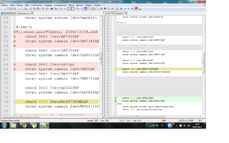Click the green BU6429AF chmod line in right pane
Screen dimensions: 229x143
tap(159, 98)
